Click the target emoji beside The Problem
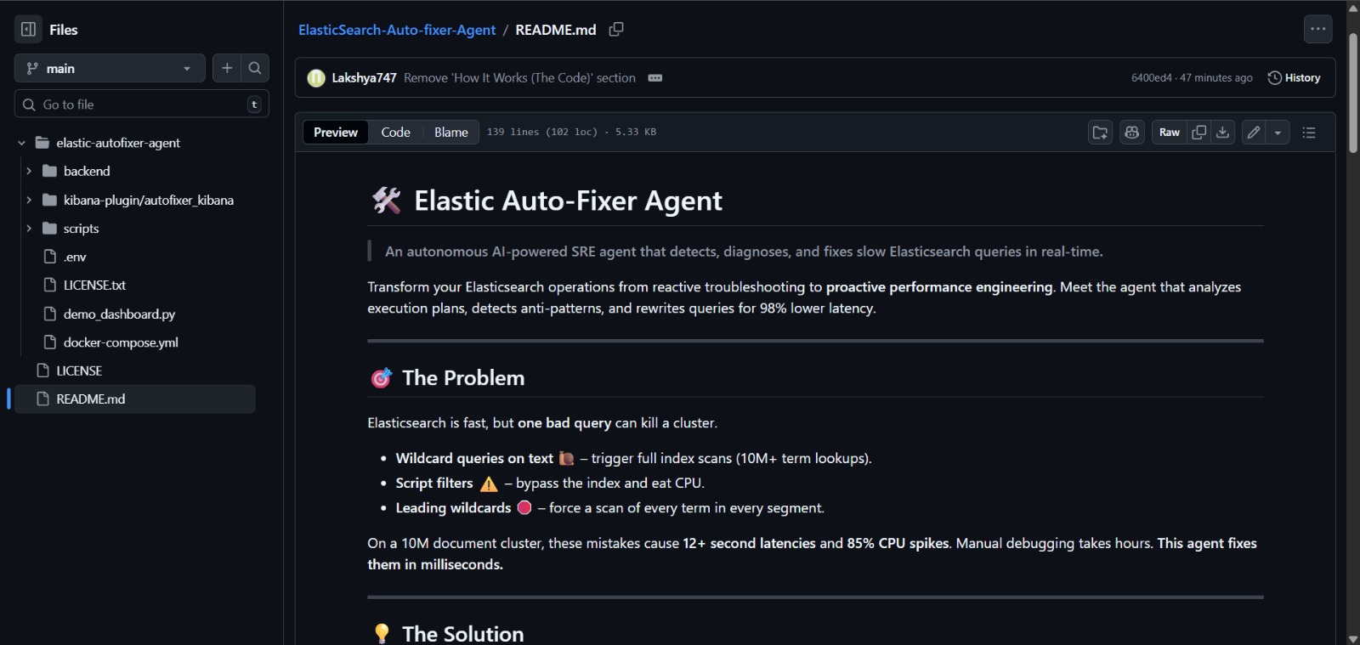The width and height of the screenshot is (1360, 645). pos(381,378)
